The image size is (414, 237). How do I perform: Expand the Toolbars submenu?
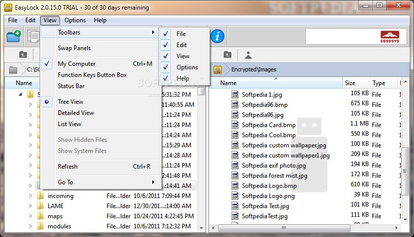(100, 32)
